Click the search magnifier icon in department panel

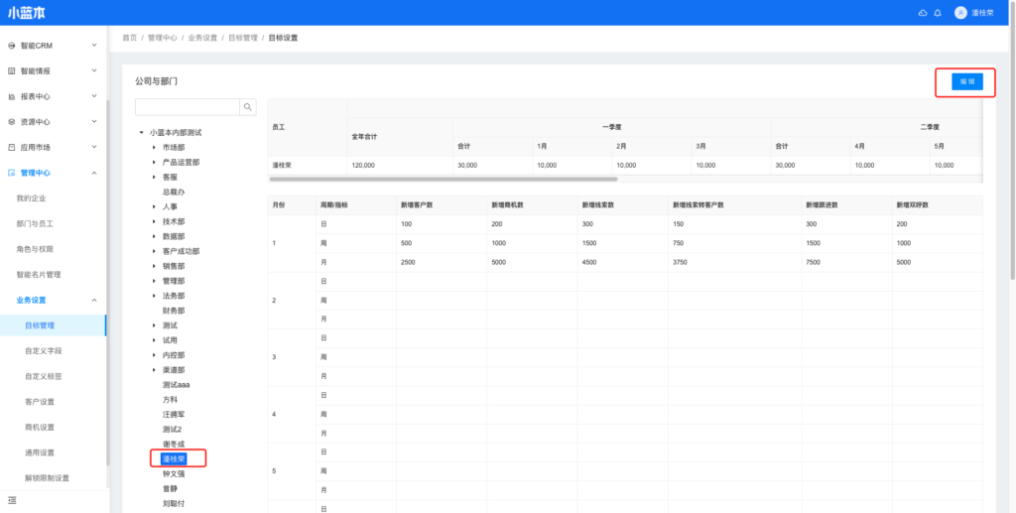pyautogui.click(x=248, y=107)
